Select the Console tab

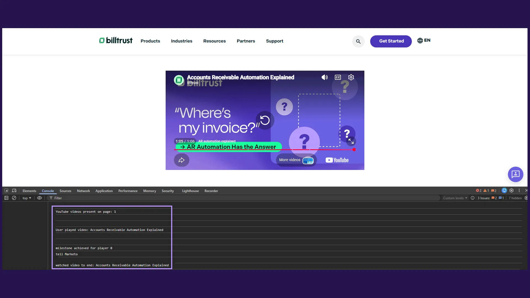coord(48,191)
